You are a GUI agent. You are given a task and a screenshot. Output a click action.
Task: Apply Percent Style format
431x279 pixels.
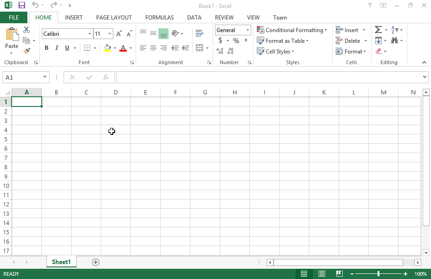pyautogui.click(x=236, y=41)
